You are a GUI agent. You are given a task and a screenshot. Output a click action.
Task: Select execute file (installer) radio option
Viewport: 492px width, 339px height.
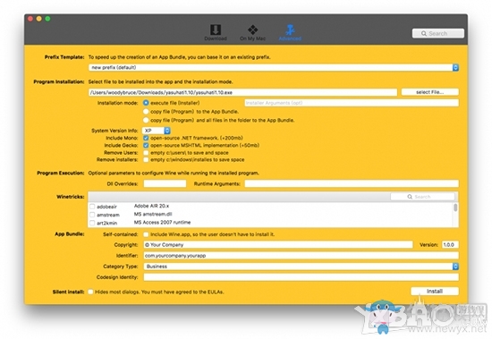click(x=146, y=103)
